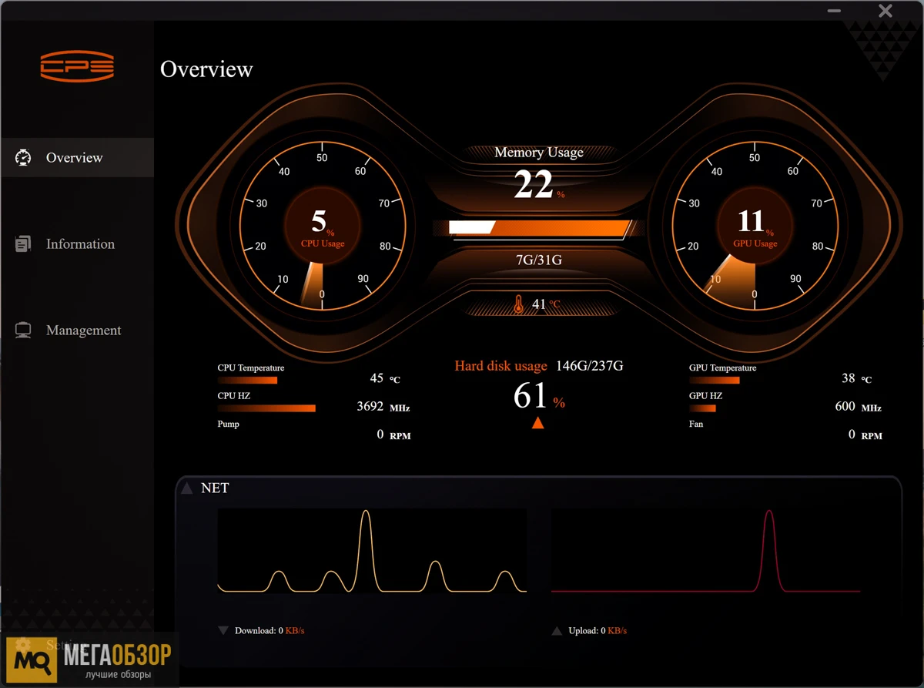
Task: Click the CPU Temperature bar
Action: point(247,380)
